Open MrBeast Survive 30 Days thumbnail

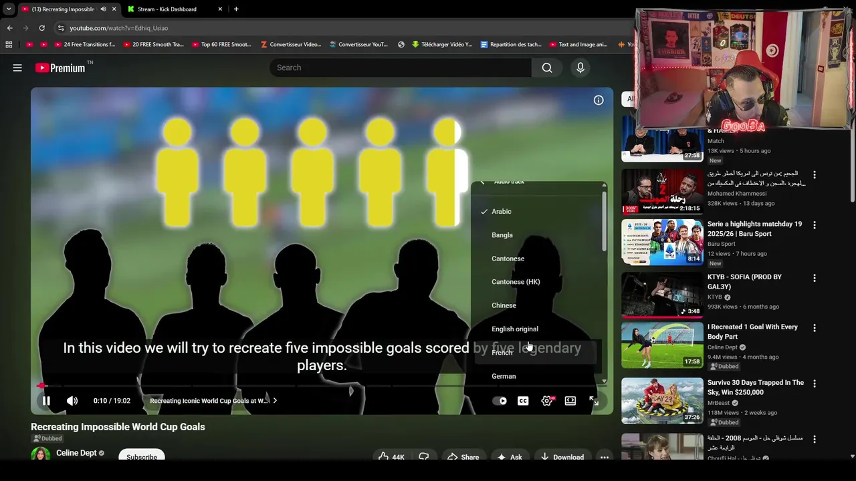[x=662, y=401]
